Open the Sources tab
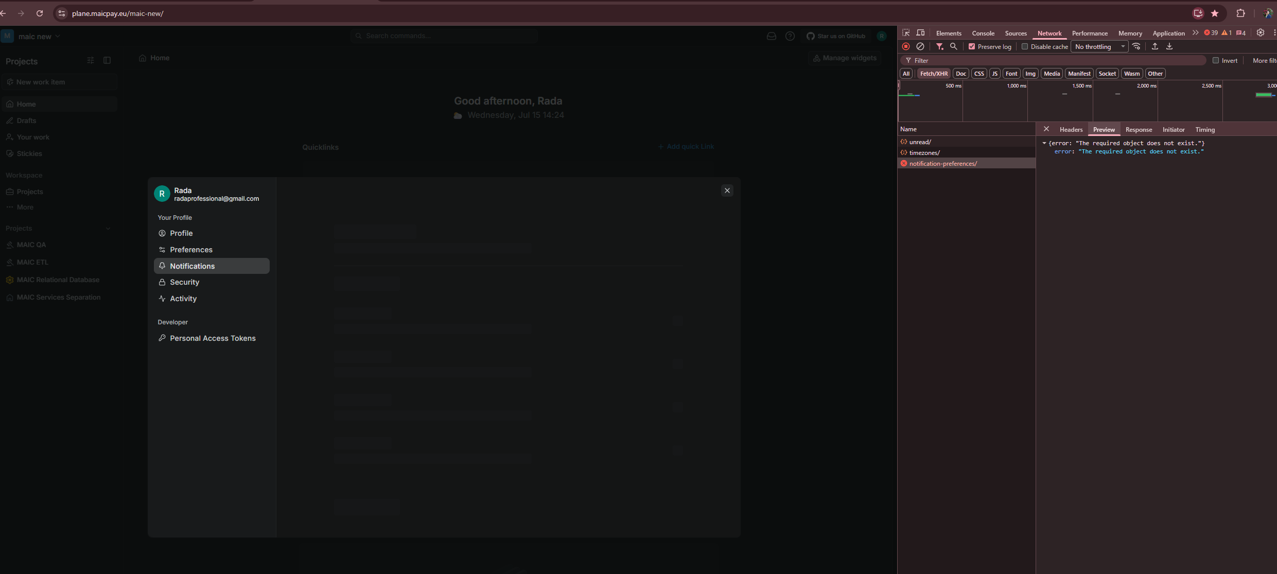 pos(1016,33)
